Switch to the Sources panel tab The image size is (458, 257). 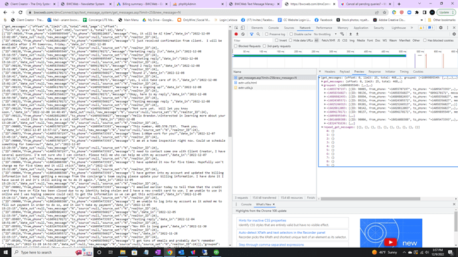pos(289,28)
